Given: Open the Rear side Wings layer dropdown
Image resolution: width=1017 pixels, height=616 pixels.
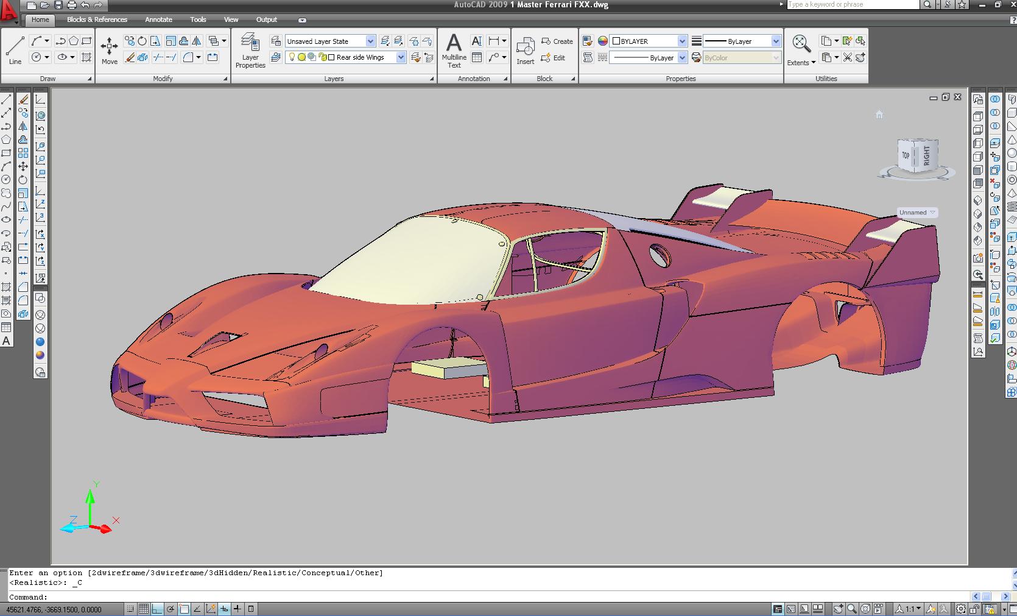Looking at the screenshot, I should pos(401,57).
